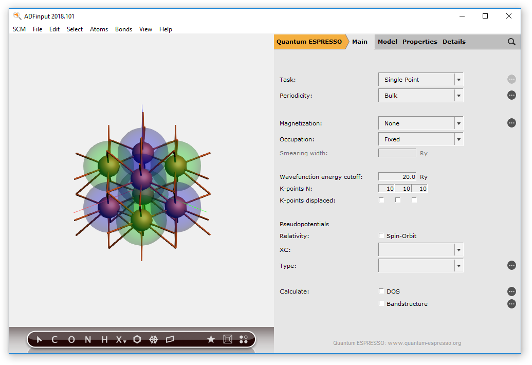Open the Atoms menu

[x=99, y=29]
